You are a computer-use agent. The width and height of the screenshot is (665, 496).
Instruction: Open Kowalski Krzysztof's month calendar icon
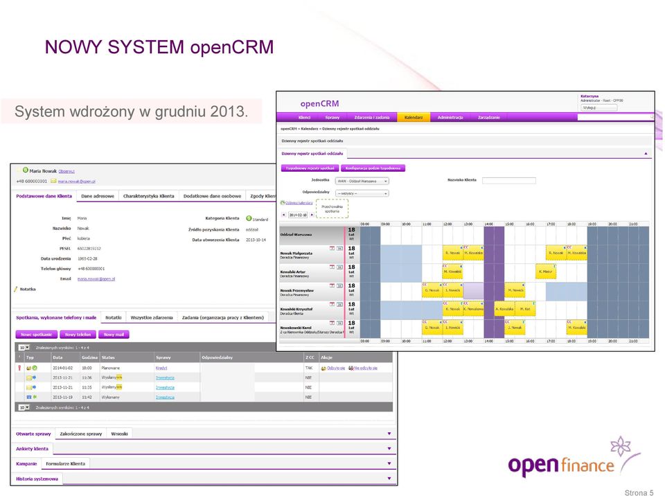pos(339,304)
